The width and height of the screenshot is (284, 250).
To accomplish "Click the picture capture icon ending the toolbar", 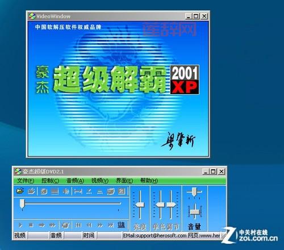I will click(x=122, y=191).
